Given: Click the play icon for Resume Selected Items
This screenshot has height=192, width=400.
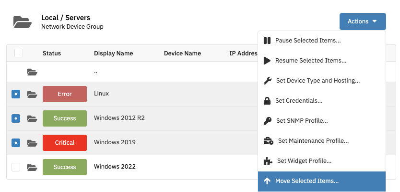Looking at the screenshot, I should coord(267,61).
